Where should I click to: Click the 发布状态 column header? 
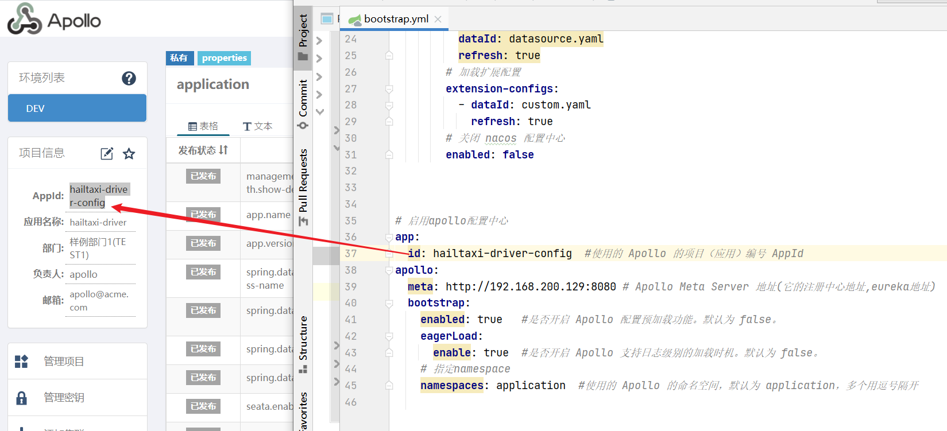tap(203, 150)
